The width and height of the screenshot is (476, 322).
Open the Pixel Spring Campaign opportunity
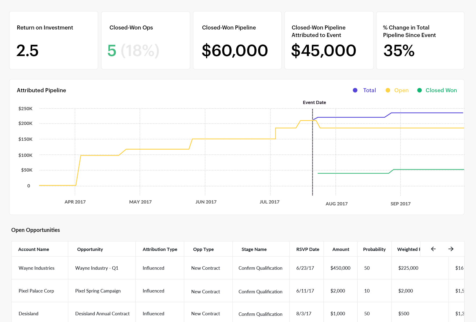click(x=98, y=291)
